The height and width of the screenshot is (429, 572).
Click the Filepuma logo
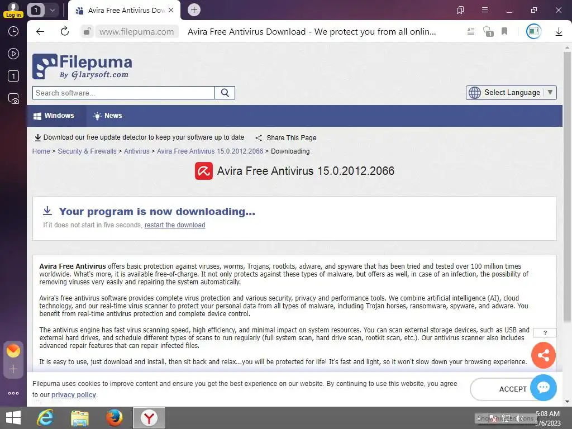click(83, 66)
